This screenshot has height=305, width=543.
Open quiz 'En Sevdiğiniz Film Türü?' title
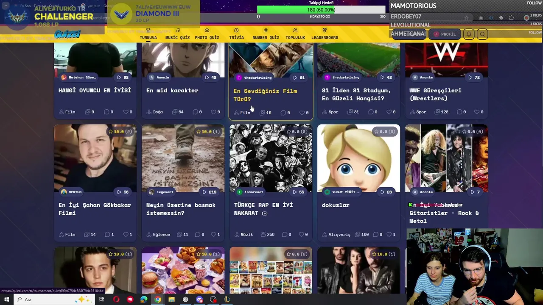(x=265, y=95)
